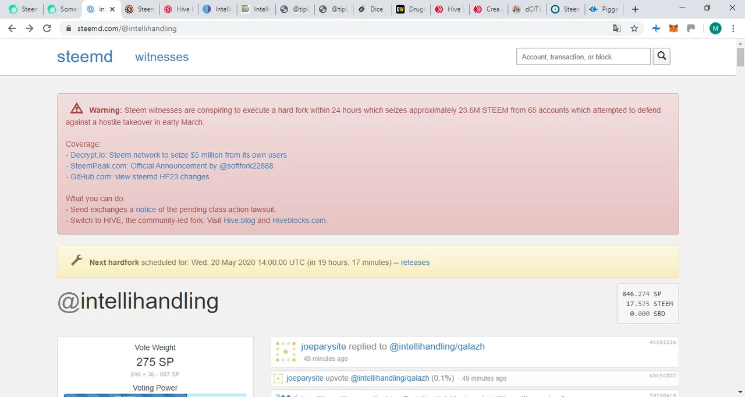The image size is (745, 397).
Task: Click the page vertical scrollbar thumb
Action: pyautogui.click(x=740, y=57)
